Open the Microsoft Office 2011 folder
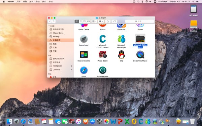Viewport: 202px width, 126px height. coord(140,39)
